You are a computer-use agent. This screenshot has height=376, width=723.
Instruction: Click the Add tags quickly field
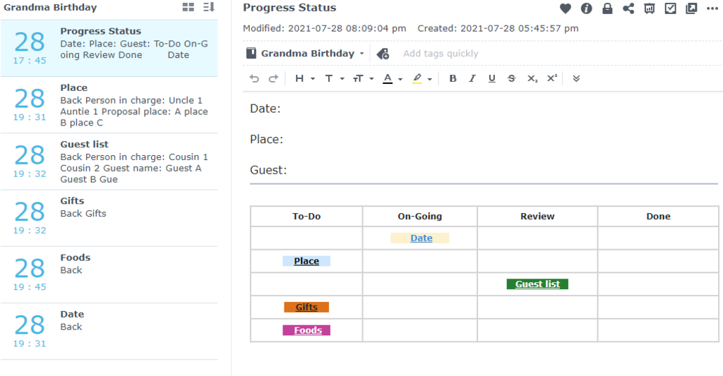coord(441,54)
